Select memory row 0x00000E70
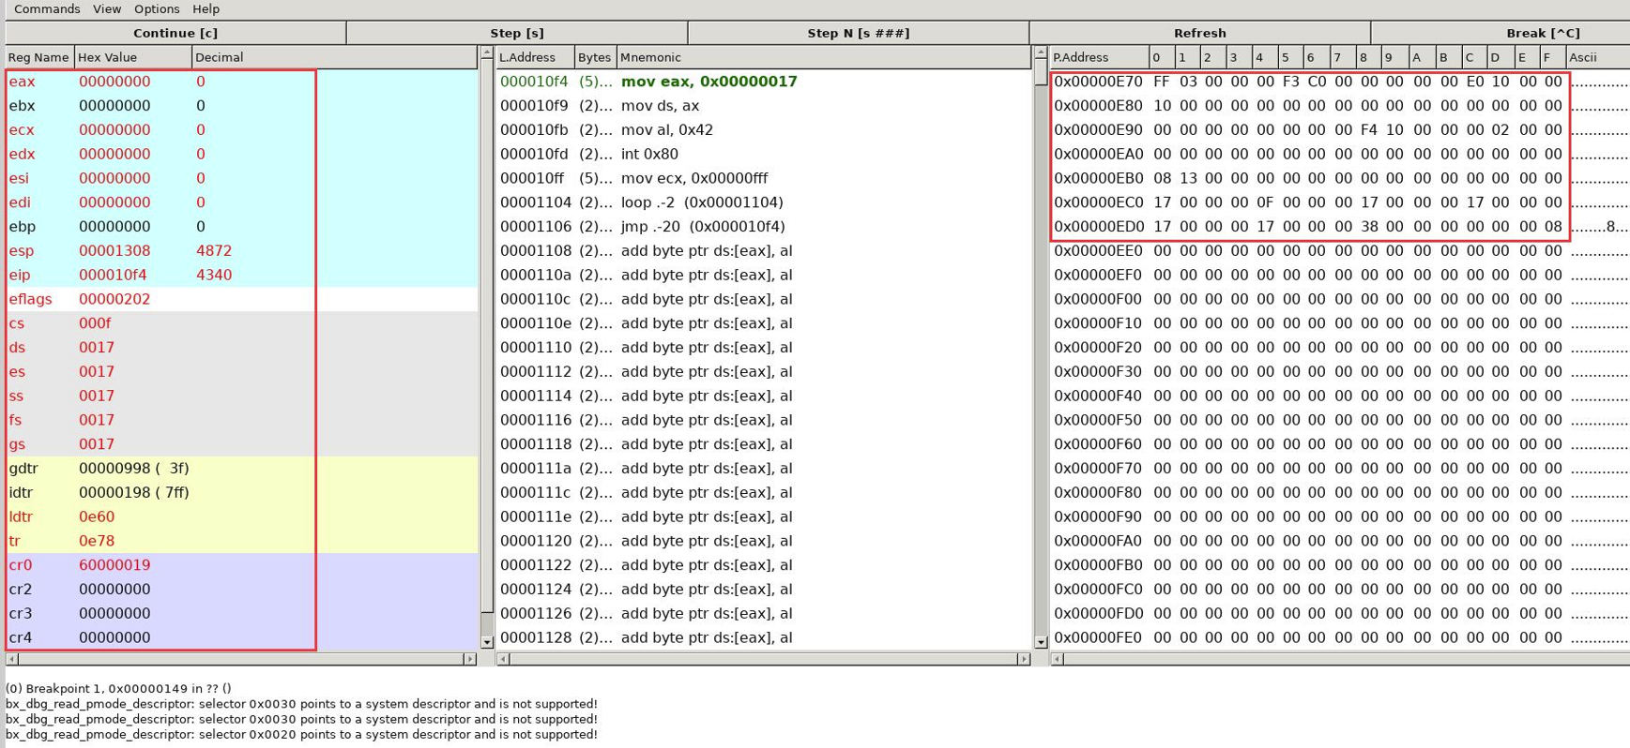Screen dimensions: 1630x748 click(1340, 82)
